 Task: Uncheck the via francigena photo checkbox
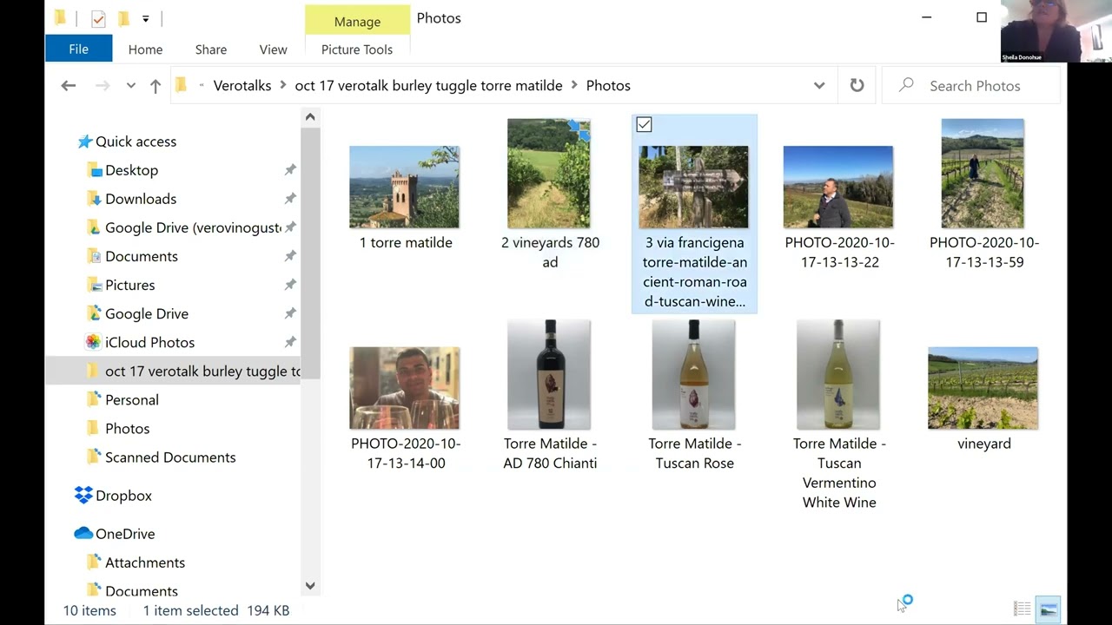[644, 125]
